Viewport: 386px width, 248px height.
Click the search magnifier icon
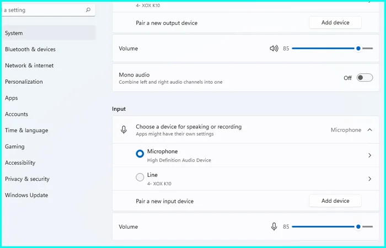pos(88,10)
